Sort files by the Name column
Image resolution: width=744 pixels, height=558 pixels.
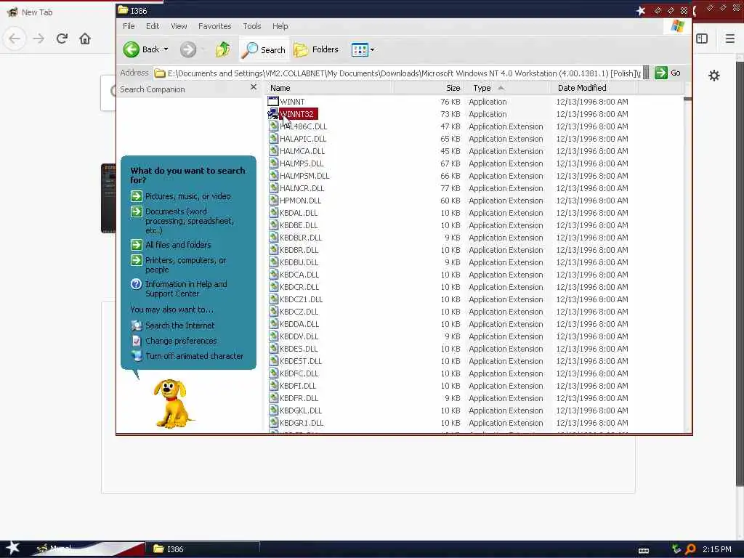point(330,88)
